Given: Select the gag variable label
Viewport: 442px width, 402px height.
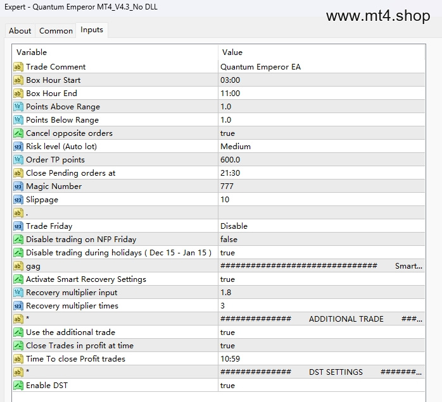Looking at the screenshot, I should 33,266.
